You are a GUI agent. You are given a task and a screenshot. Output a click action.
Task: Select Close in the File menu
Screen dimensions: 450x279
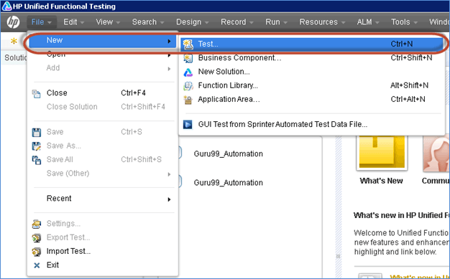(x=103, y=93)
